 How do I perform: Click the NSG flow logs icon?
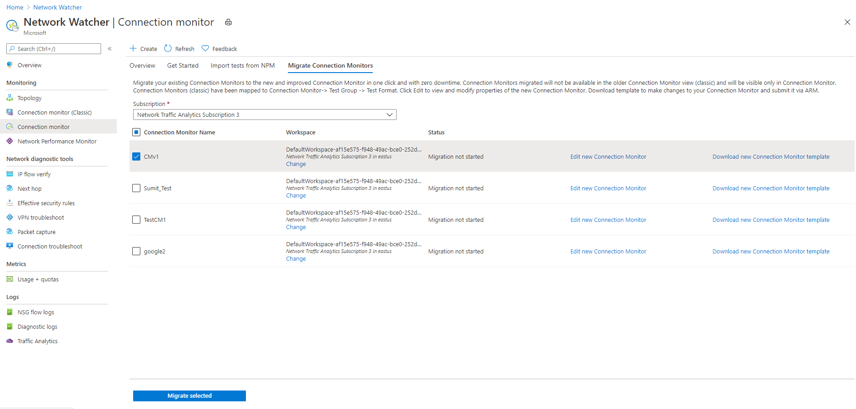10,312
